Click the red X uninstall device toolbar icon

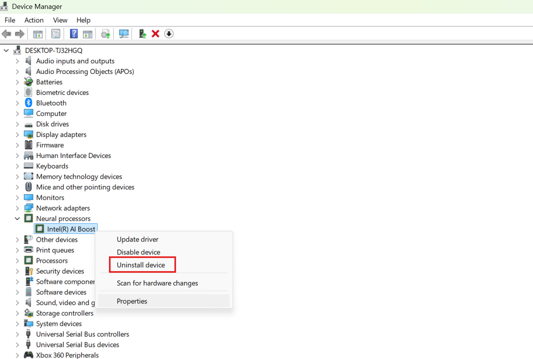coord(156,34)
